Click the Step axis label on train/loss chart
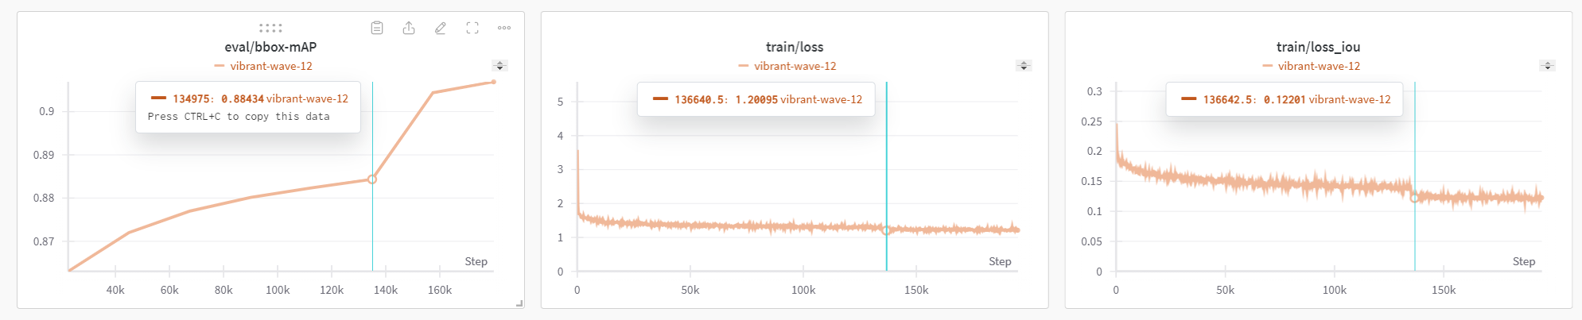This screenshot has width=1582, height=320. coord(1000,261)
